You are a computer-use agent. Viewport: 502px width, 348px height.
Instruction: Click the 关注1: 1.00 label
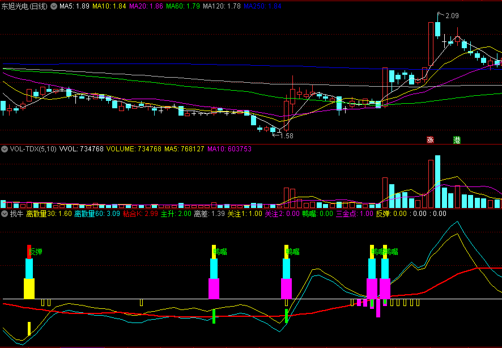click(245, 214)
